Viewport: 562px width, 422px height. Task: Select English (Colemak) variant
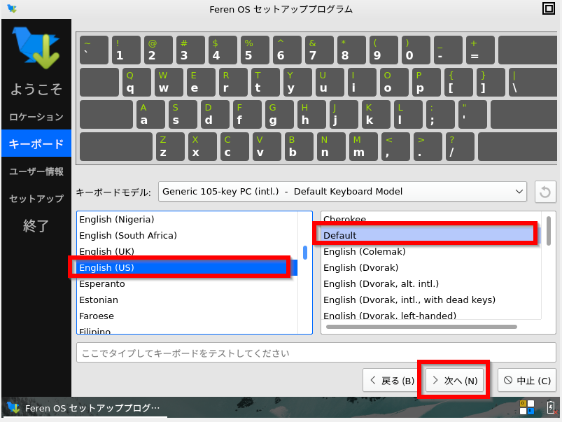431,252
